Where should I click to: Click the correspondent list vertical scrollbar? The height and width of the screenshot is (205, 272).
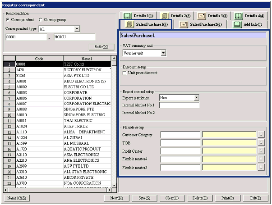[114, 122]
